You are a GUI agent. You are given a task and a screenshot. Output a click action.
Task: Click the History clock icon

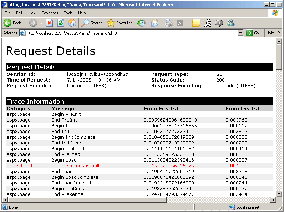[142, 23]
